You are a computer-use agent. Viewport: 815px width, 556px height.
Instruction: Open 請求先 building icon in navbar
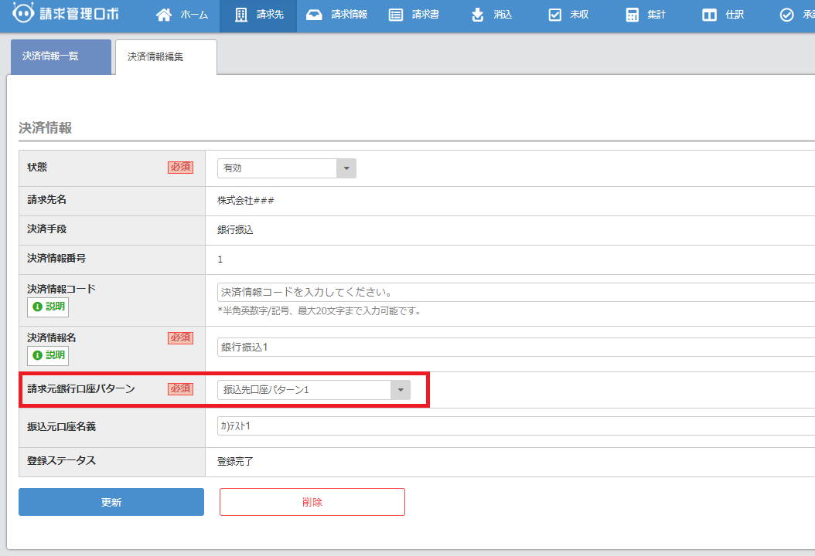(241, 15)
